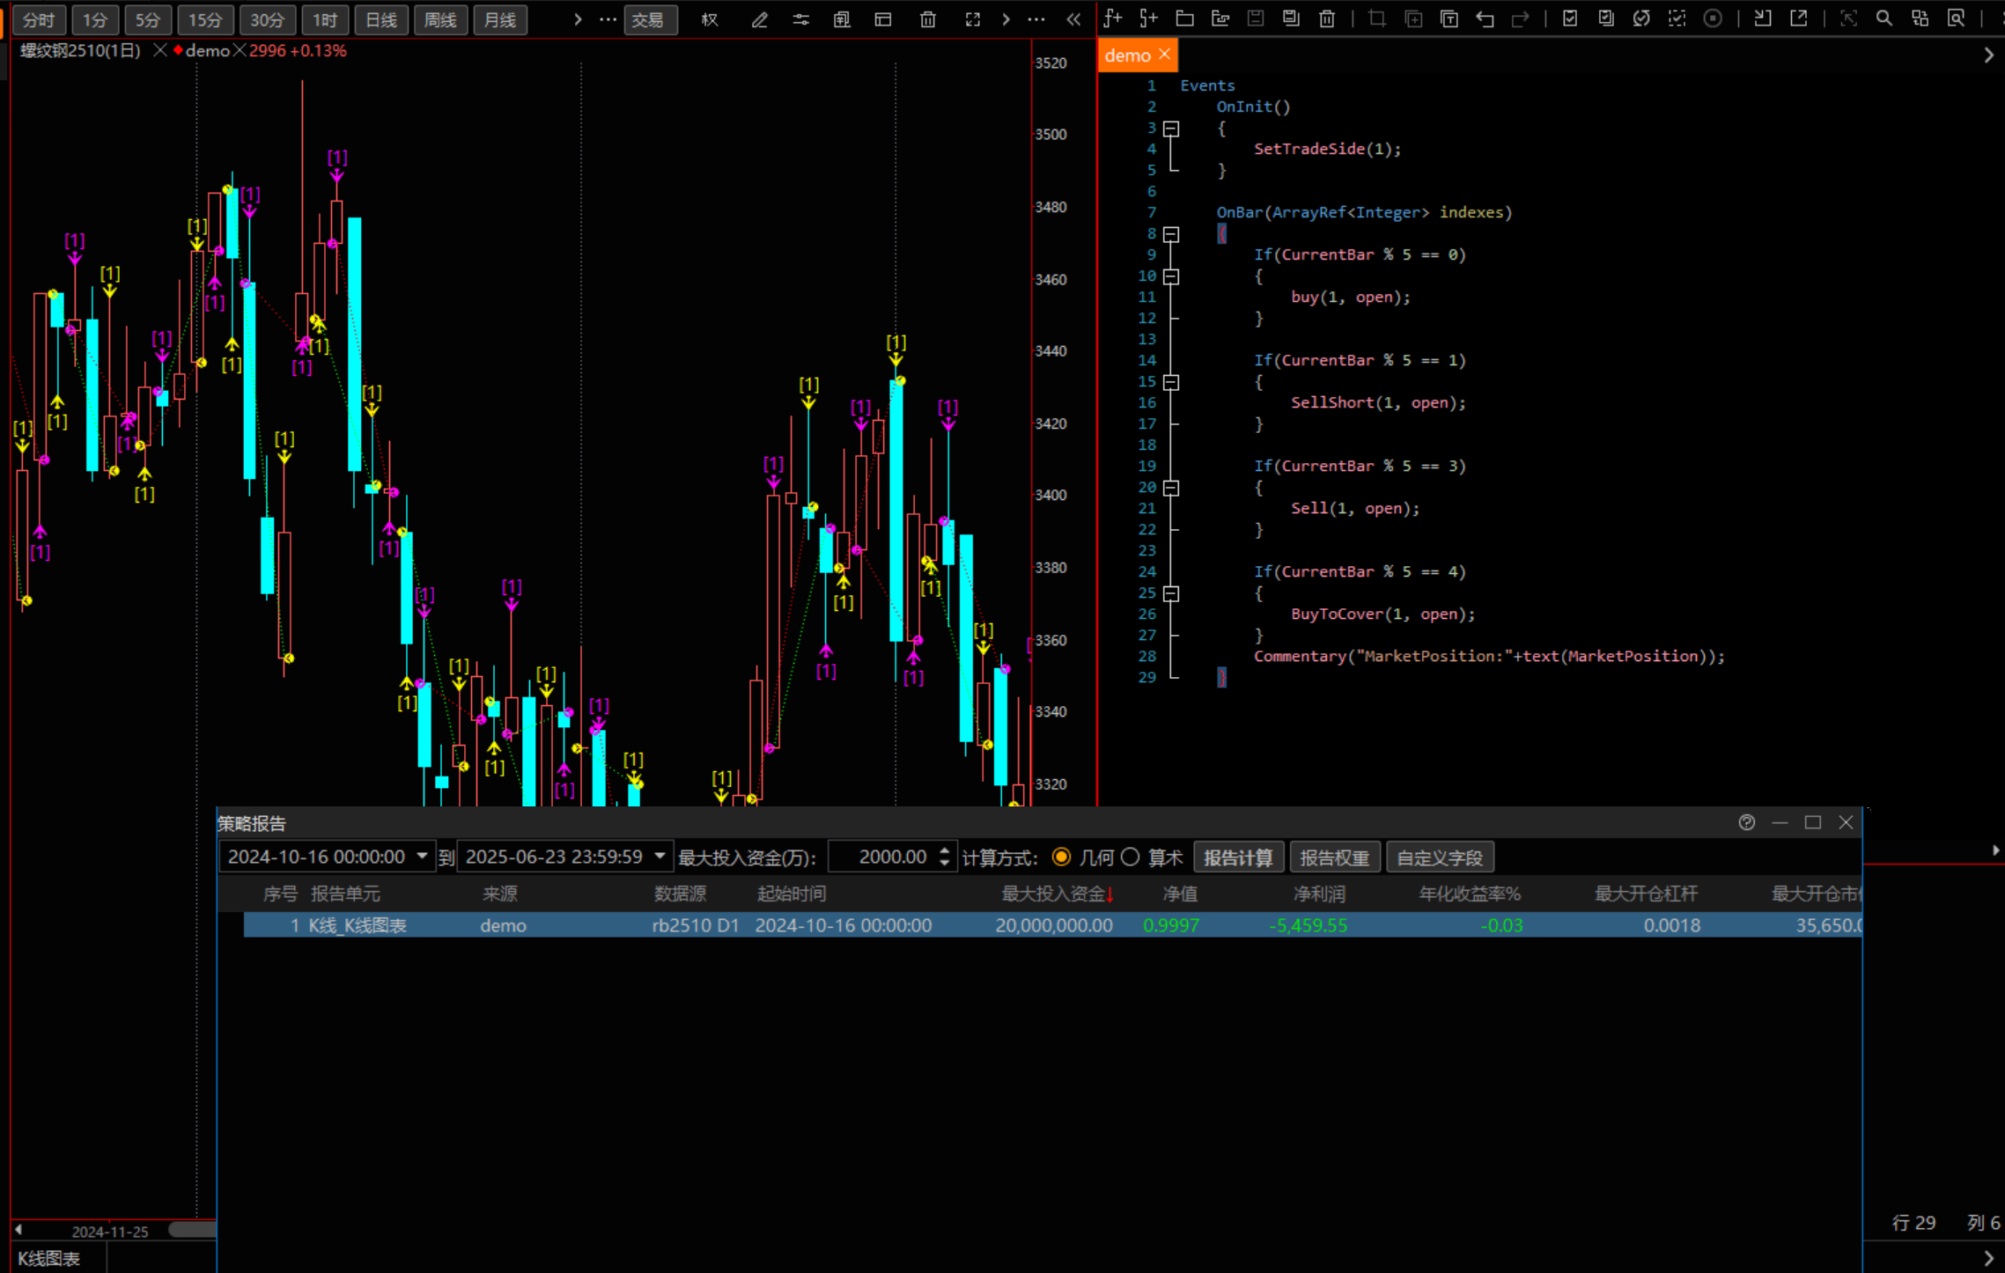Click the 报告权重 button
This screenshot has height=1273, width=2005.
point(1334,857)
